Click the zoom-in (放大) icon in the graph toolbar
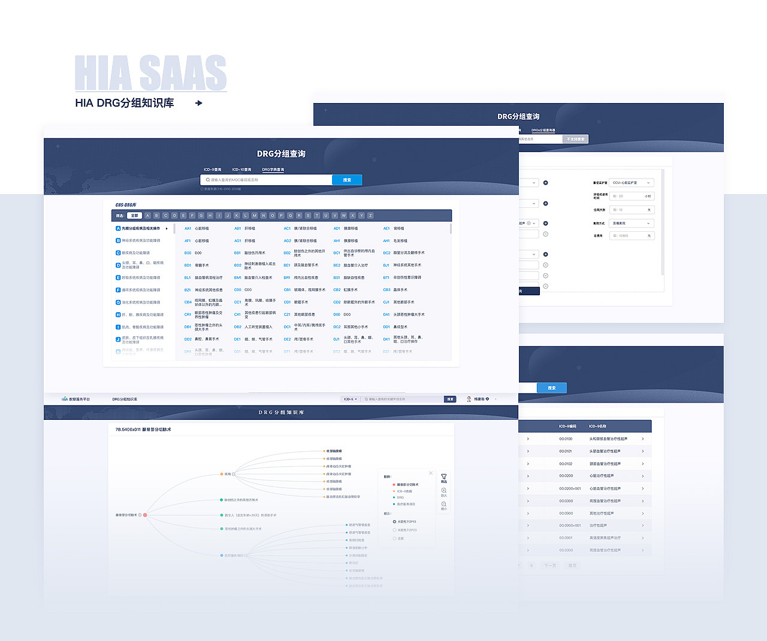767x641 pixels. point(443,491)
